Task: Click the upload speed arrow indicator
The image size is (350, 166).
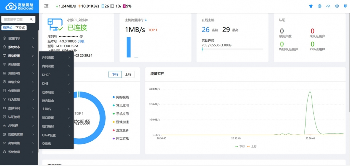Action: 79,6
